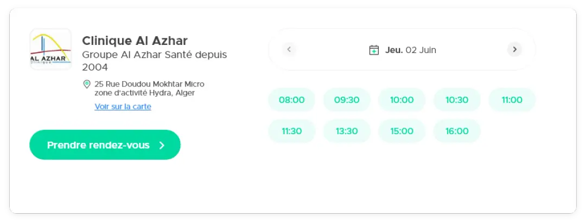586x224 pixels.
Task: Pick the 10:00 time slot
Action: point(402,100)
